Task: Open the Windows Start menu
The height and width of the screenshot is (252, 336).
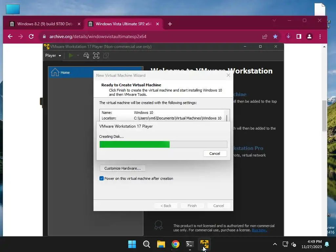Action: (x=132, y=244)
